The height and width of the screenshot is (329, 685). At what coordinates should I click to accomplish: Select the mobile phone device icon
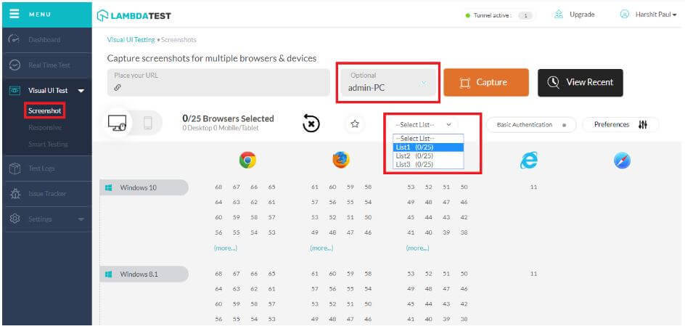point(147,123)
